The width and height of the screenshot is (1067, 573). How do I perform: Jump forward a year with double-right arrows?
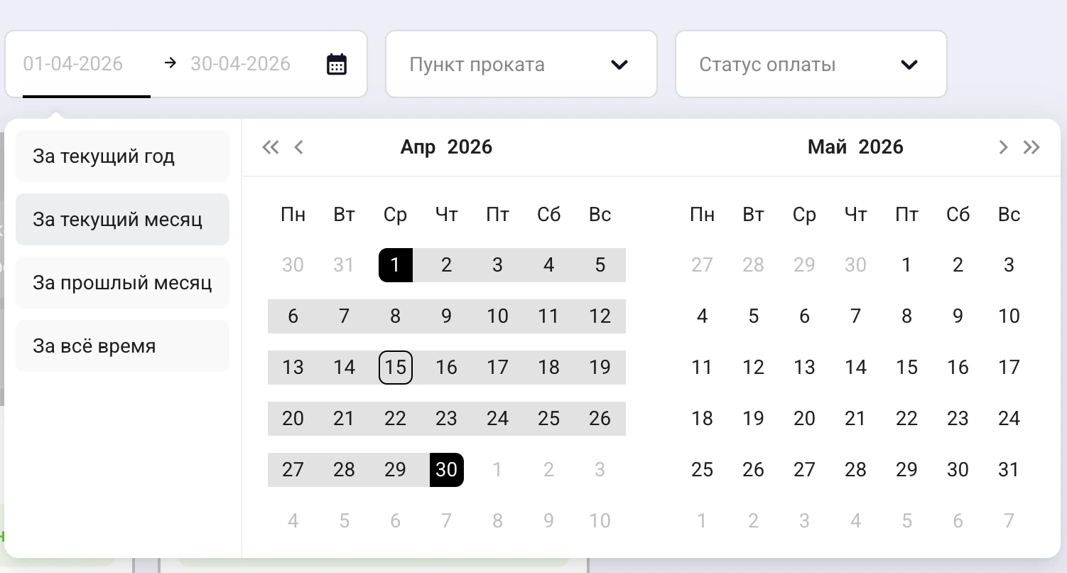pyautogui.click(x=1031, y=147)
